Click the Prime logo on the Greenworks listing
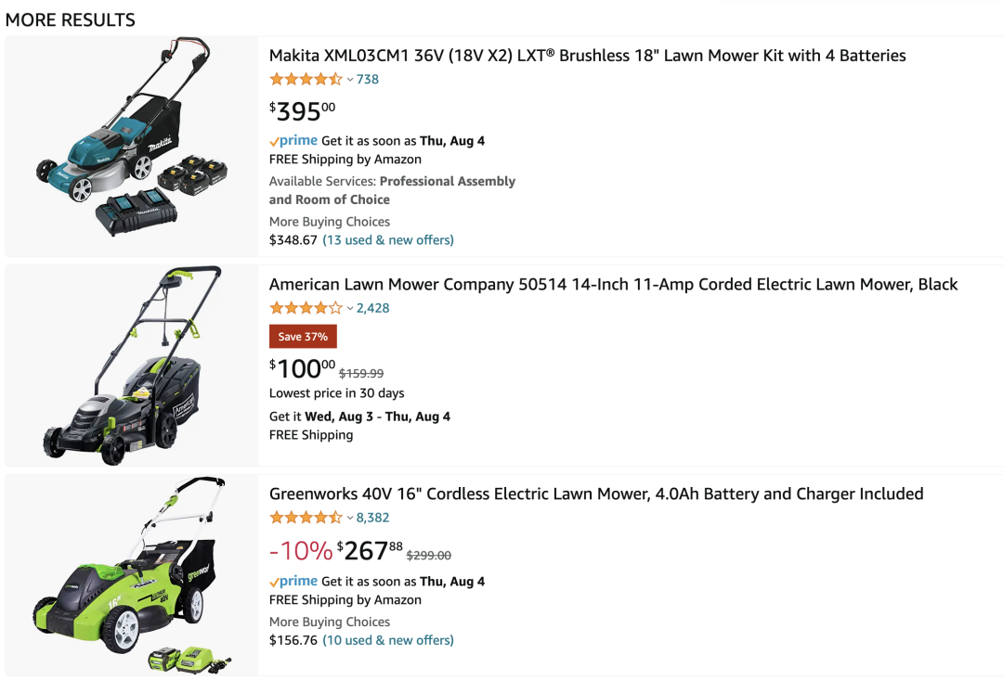The image size is (1003, 680). coord(293,582)
